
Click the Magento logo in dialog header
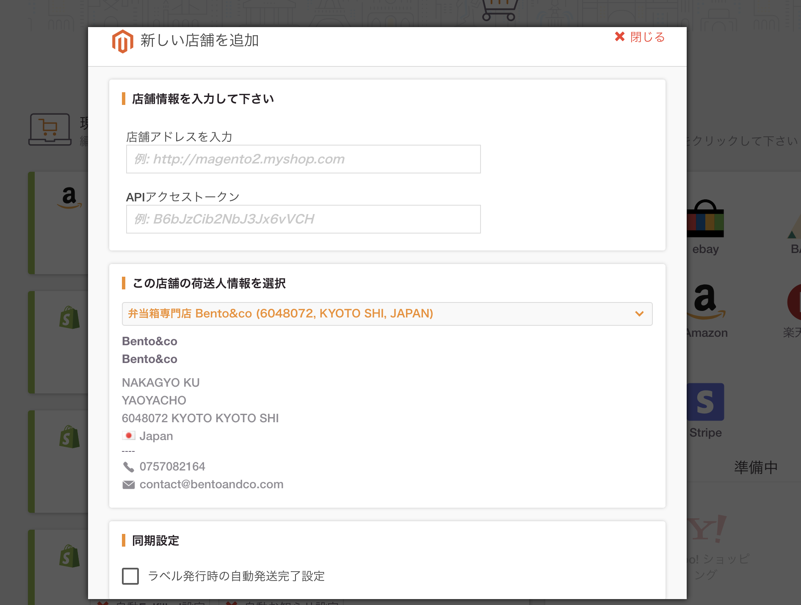coord(123,41)
